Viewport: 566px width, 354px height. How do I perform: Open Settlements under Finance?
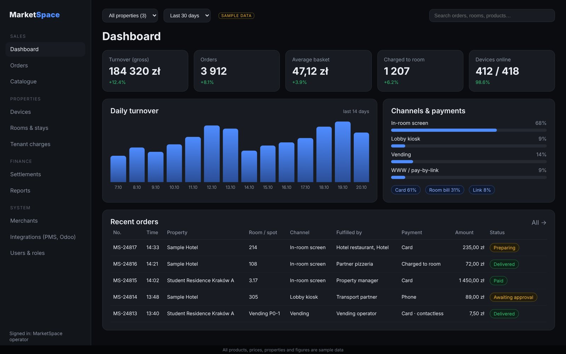(45, 174)
